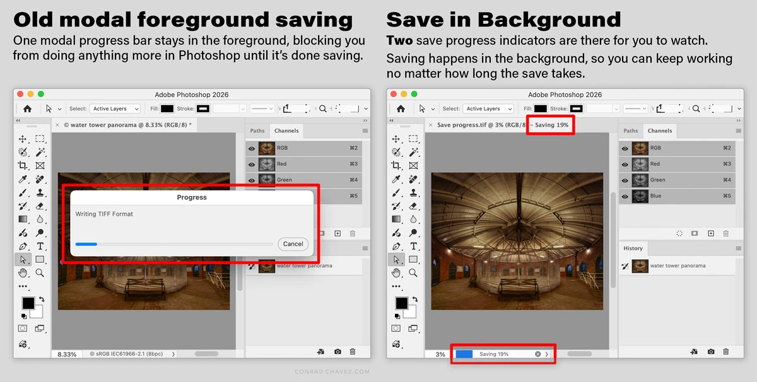This screenshot has width=757, height=382.
Task: Expand status bar arrow after sRGB profile text
Action: point(173,354)
